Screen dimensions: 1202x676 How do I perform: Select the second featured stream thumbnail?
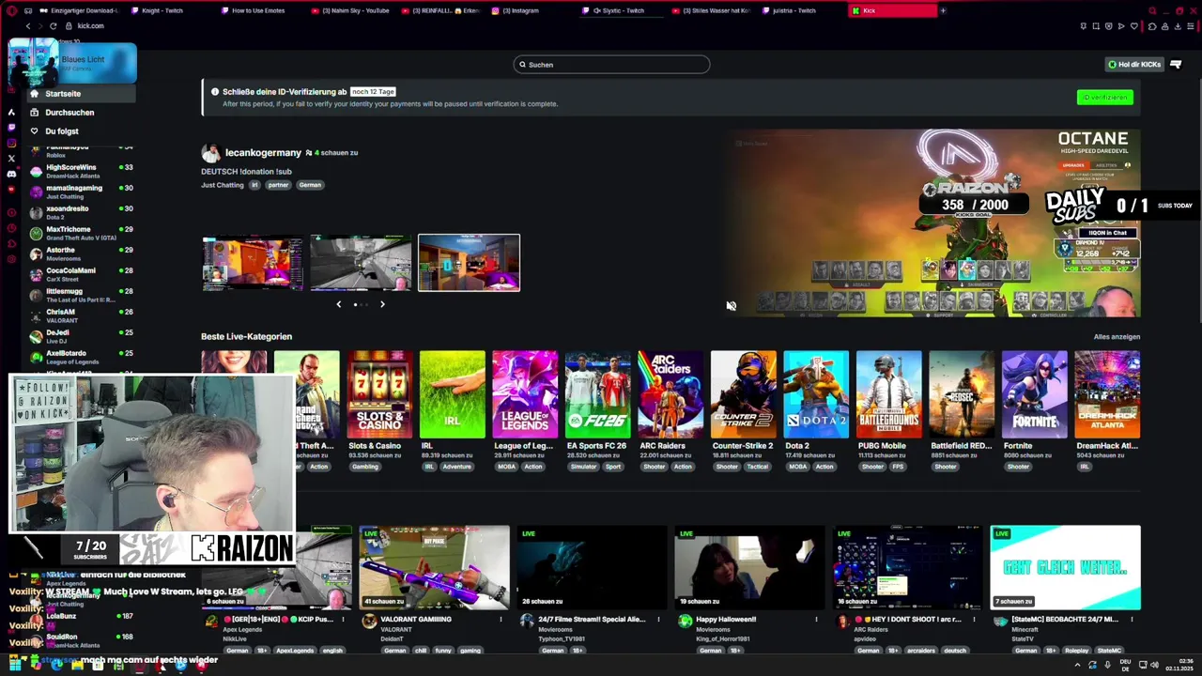pyautogui.click(x=361, y=263)
